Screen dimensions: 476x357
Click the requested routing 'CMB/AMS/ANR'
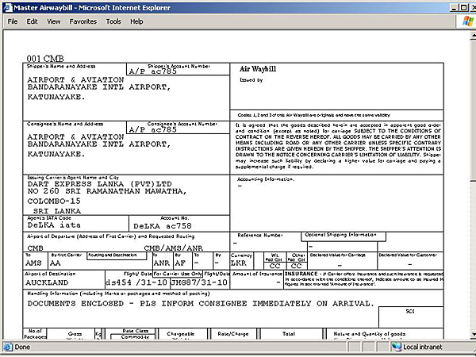point(173,248)
